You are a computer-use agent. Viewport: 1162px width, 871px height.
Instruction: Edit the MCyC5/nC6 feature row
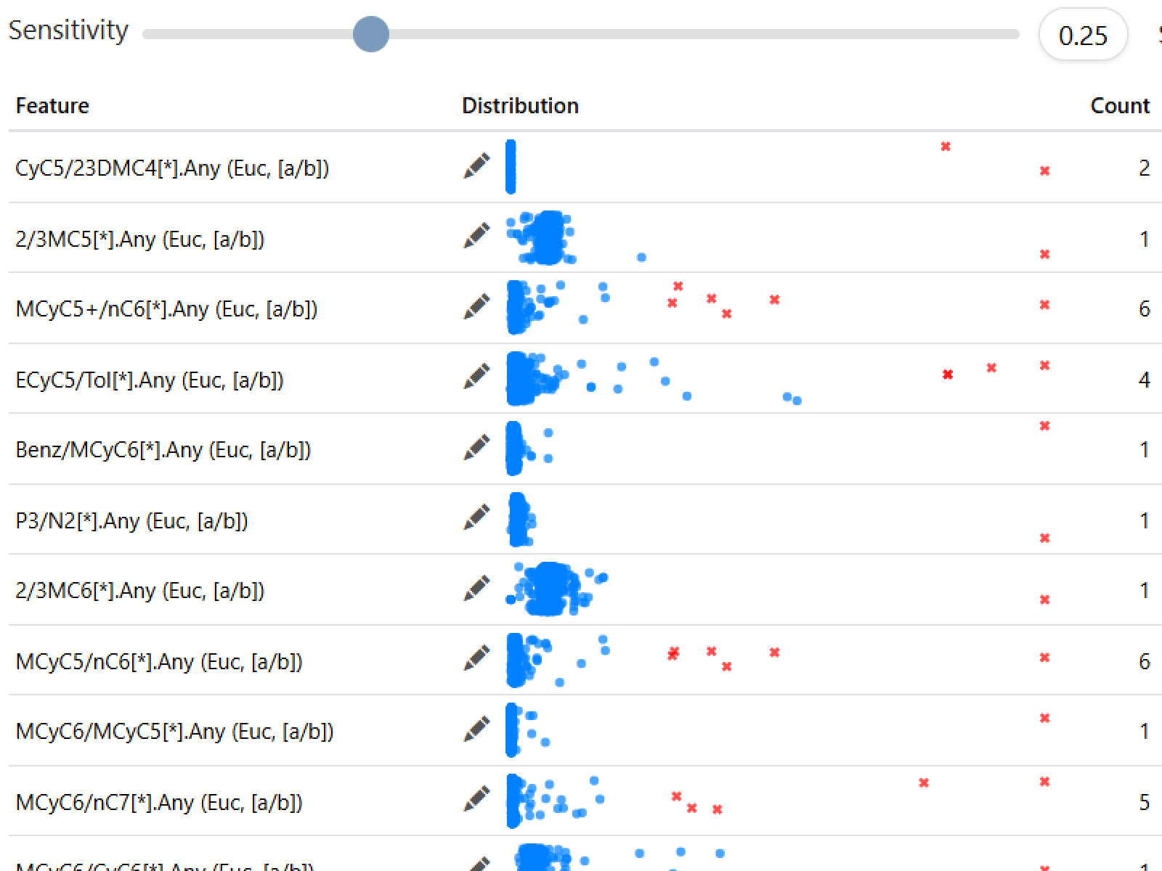[476, 659]
